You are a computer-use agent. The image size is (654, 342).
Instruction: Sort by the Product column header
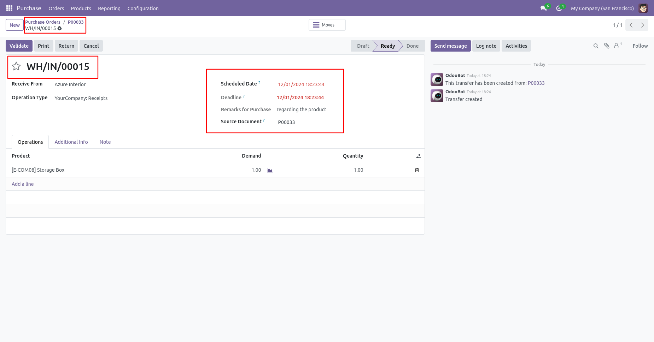pos(21,156)
